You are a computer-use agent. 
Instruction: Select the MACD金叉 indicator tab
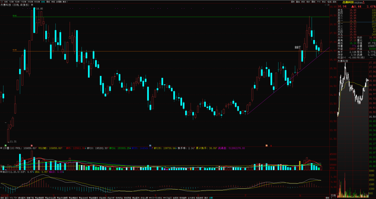pyautogui.click(x=167, y=198)
